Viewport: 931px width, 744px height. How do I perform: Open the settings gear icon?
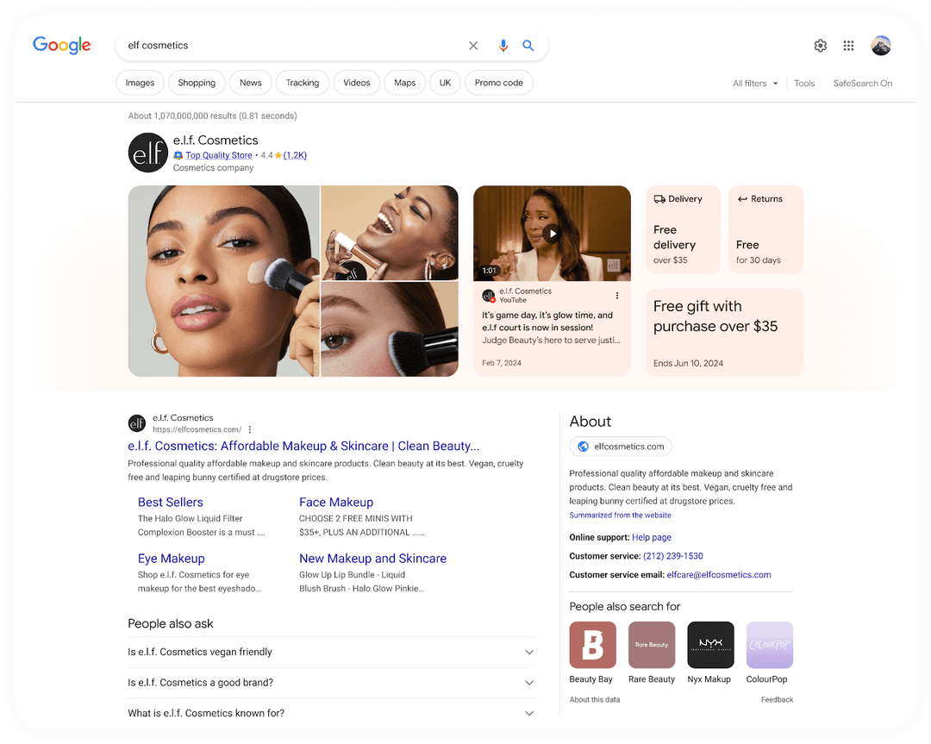pyautogui.click(x=820, y=46)
